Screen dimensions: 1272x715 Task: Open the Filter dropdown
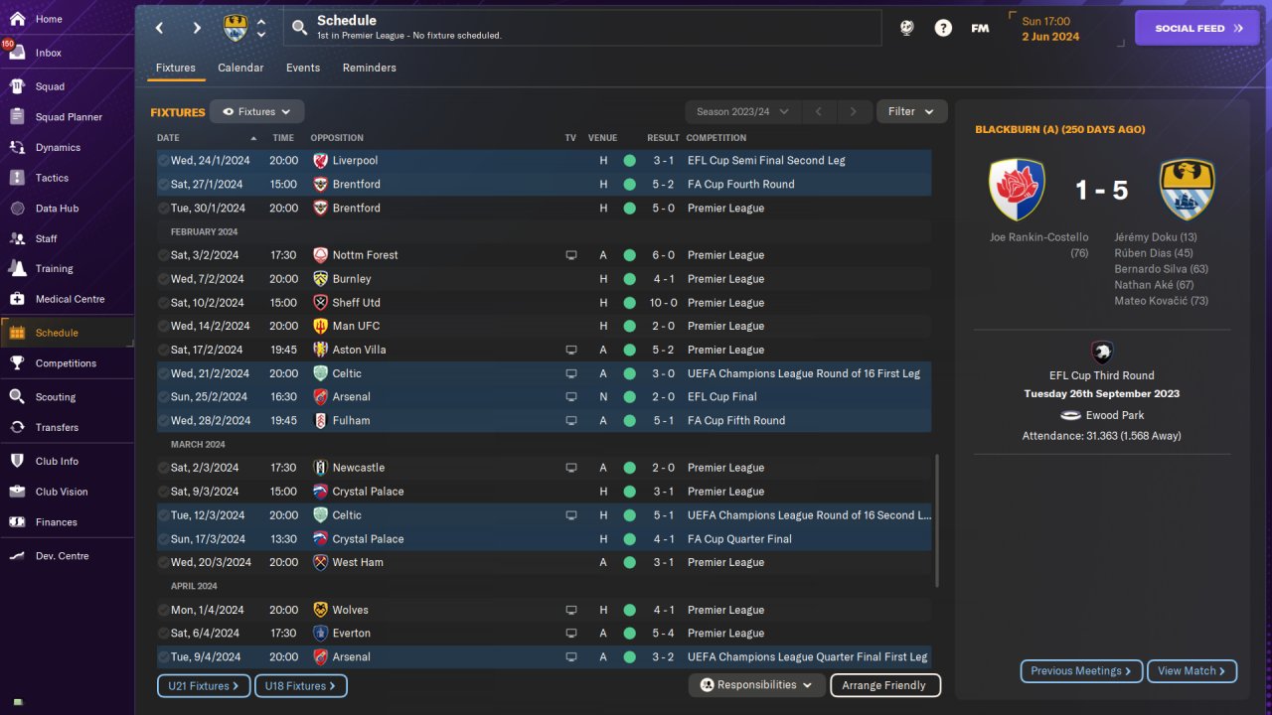pos(911,112)
